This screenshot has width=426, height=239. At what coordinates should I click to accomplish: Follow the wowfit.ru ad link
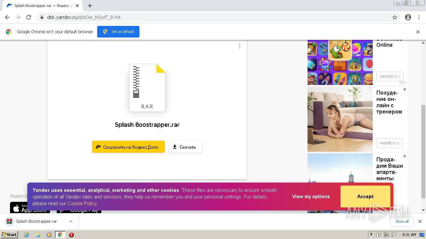(x=389, y=143)
